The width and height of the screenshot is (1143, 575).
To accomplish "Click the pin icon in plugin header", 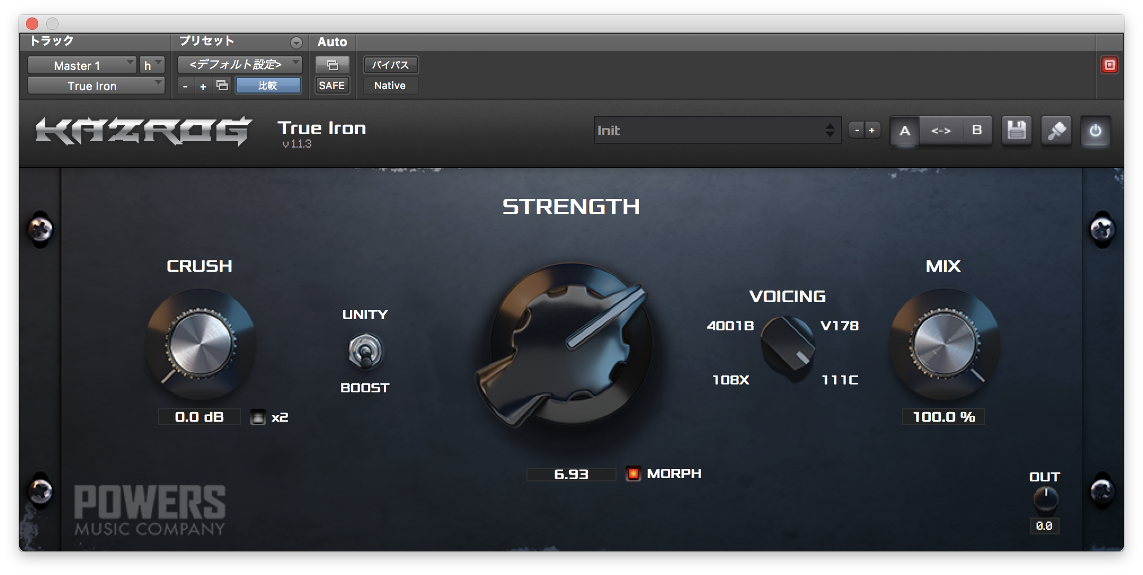I will click(x=1056, y=131).
